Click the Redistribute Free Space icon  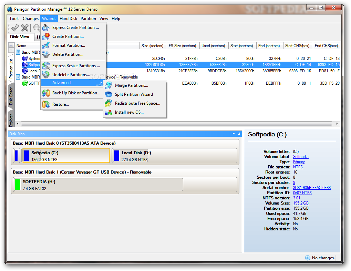[x=109, y=103]
